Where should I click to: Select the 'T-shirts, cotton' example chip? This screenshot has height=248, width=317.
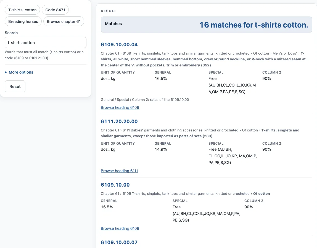pyautogui.click(x=22, y=10)
